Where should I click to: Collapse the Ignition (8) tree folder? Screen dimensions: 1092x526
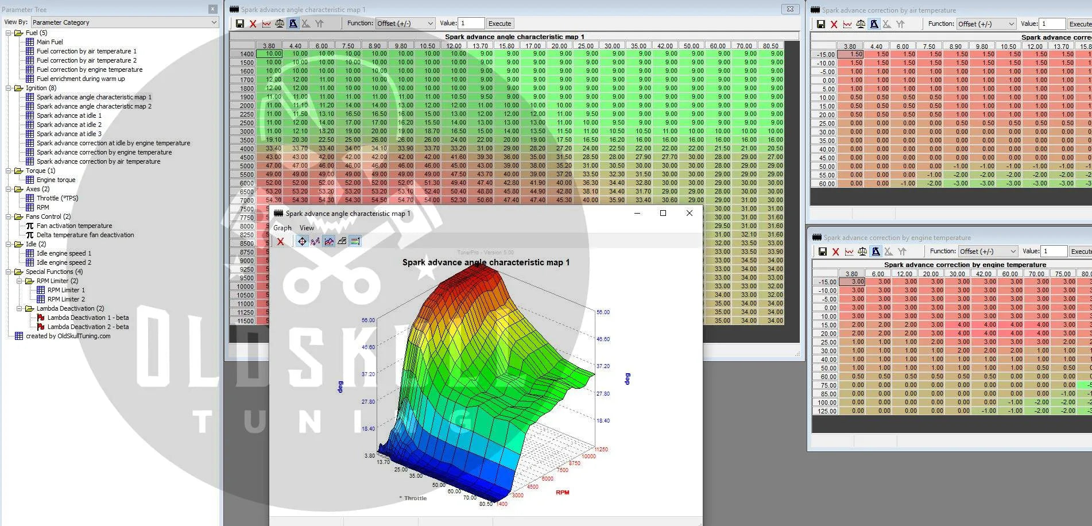click(9, 88)
